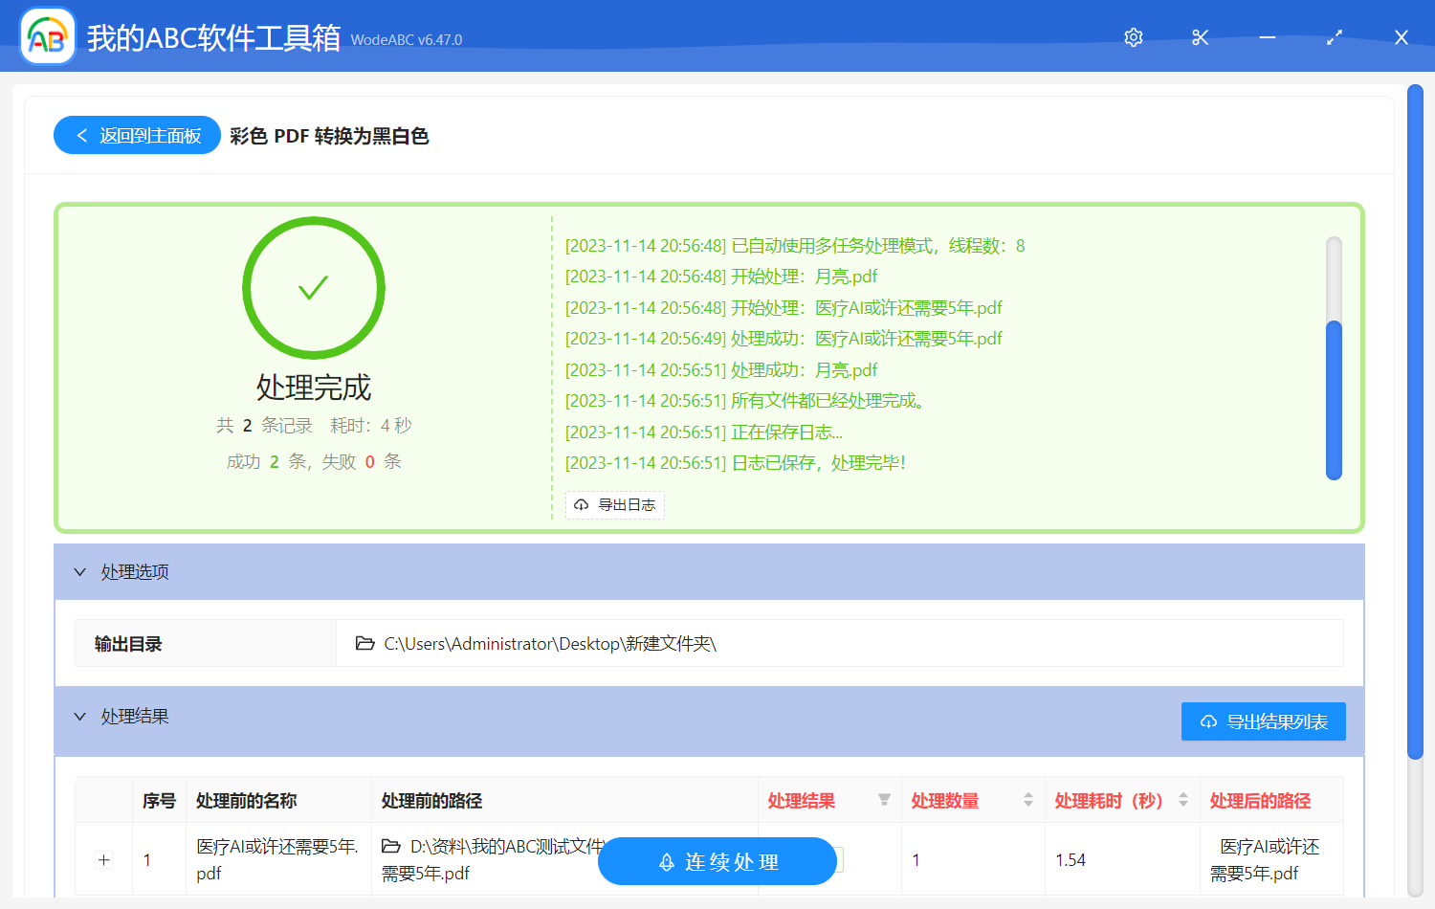Screen dimensions: 1435x909
Task: Expand the first result row with plus
Action: pos(103,860)
